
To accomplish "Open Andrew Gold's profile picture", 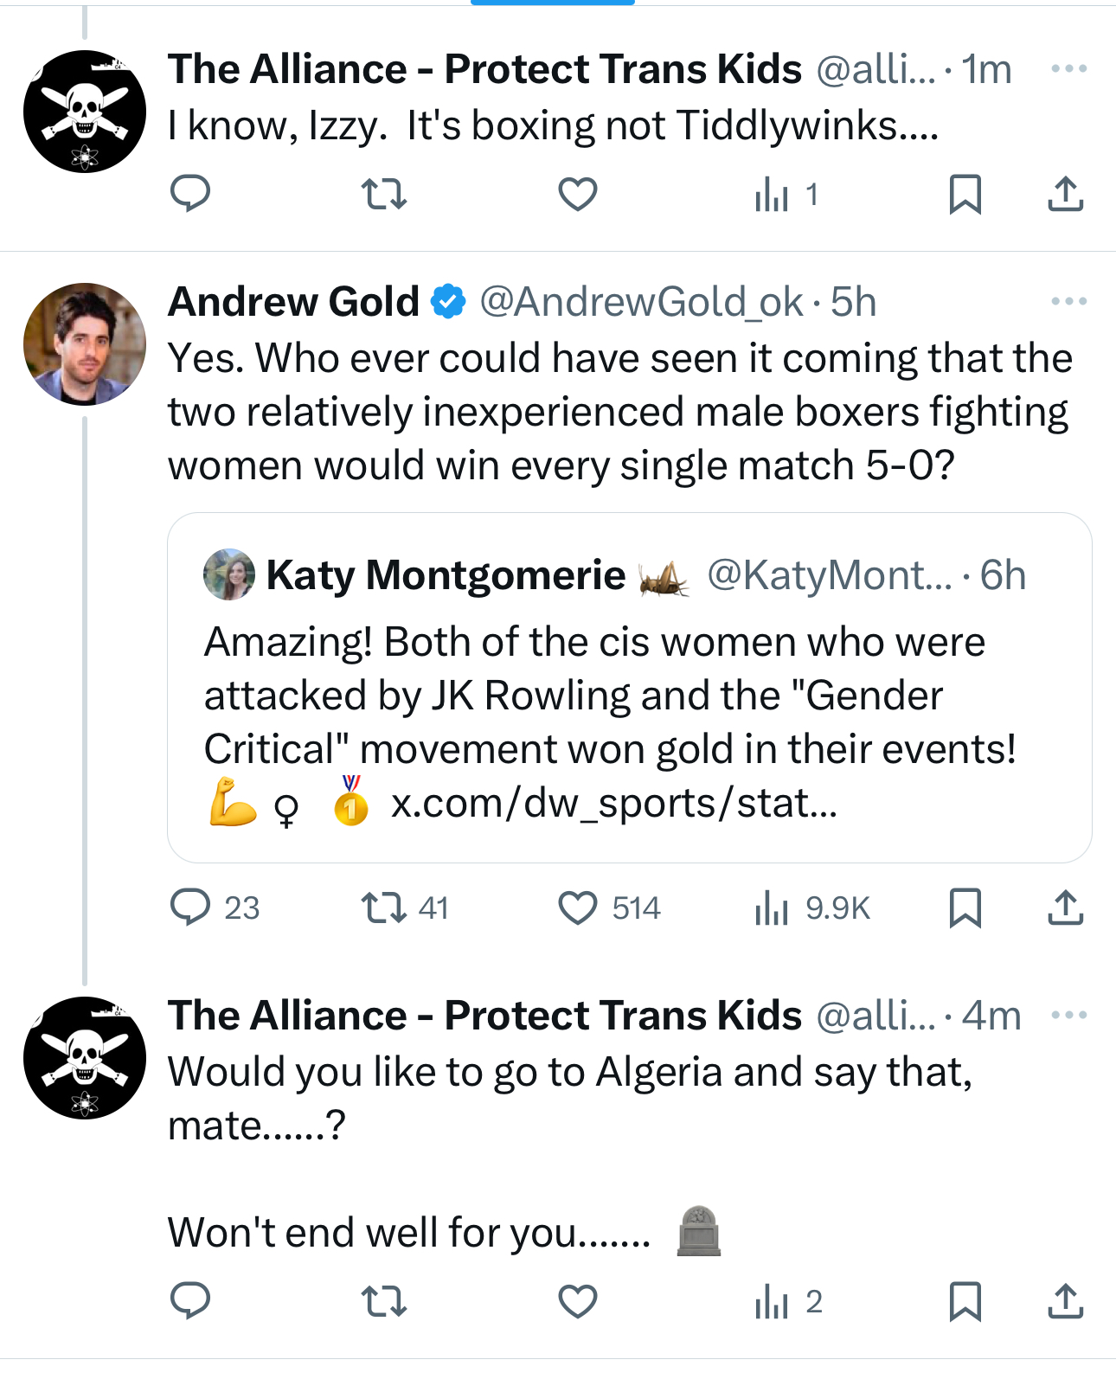I will 85,344.
